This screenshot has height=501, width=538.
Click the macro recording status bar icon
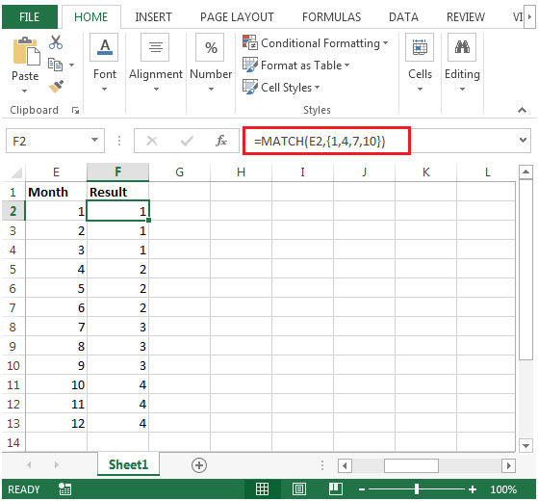64,489
